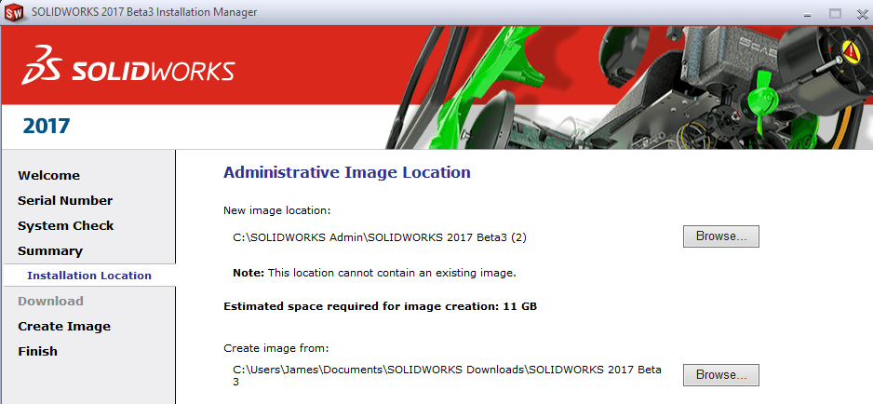Click the SolidWorks SW icon in title bar
873x404 pixels.
[15, 12]
